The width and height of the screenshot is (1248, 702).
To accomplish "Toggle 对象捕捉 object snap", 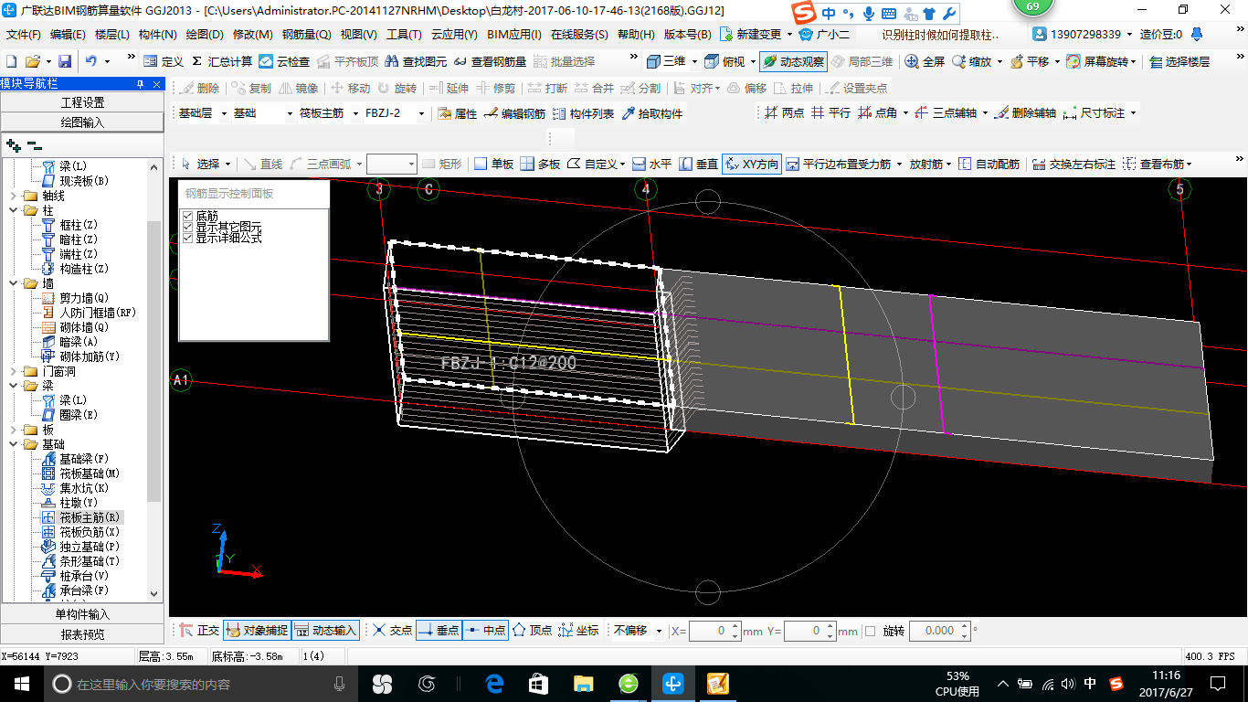I will point(256,630).
